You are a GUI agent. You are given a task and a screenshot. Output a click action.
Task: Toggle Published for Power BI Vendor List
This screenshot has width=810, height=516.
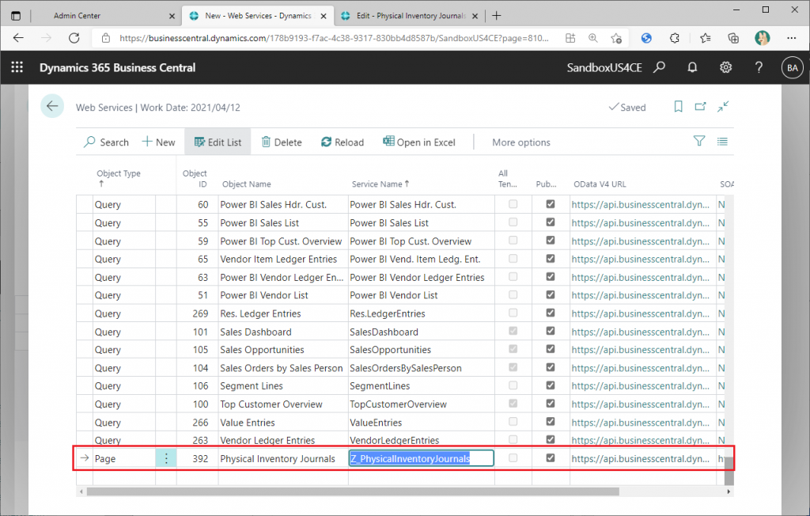[551, 294]
